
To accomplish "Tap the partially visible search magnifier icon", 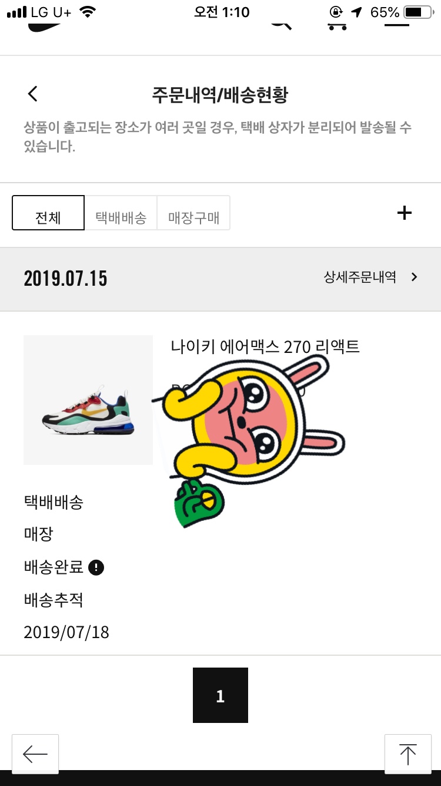I will 281,25.
